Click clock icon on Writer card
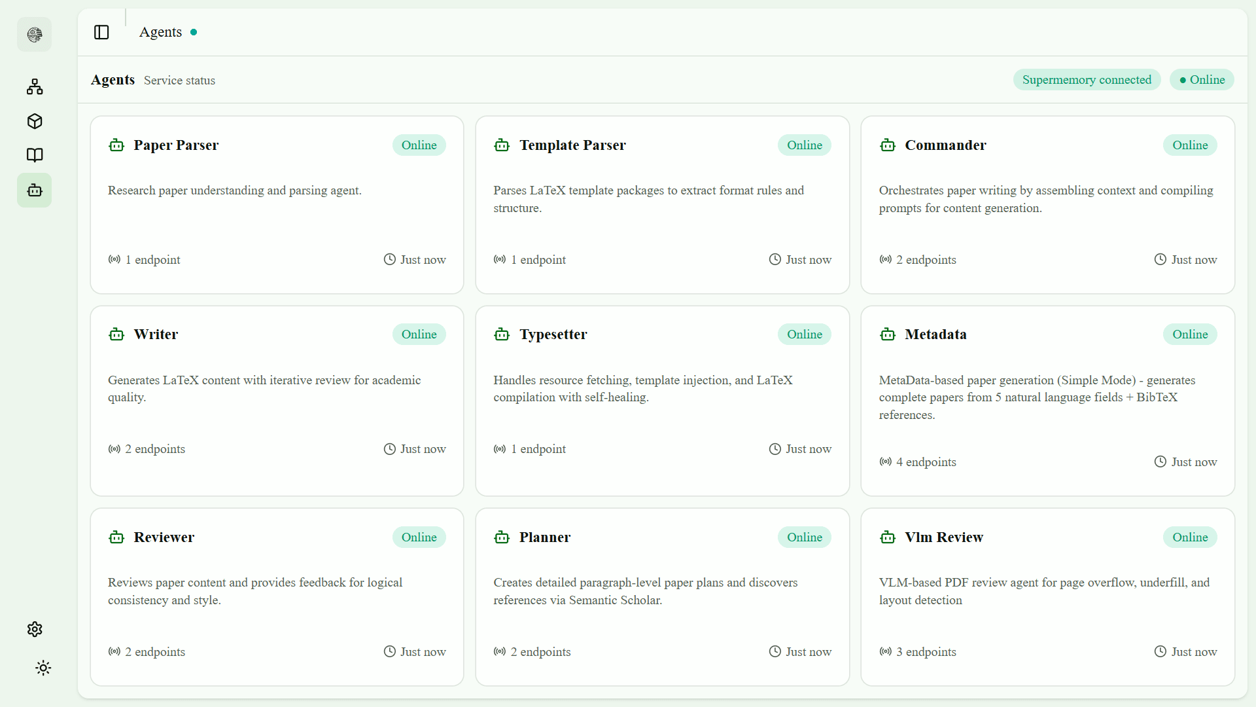The width and height of the screenshot is (1256, 707). pyautogui.click(x=389, y=449)
